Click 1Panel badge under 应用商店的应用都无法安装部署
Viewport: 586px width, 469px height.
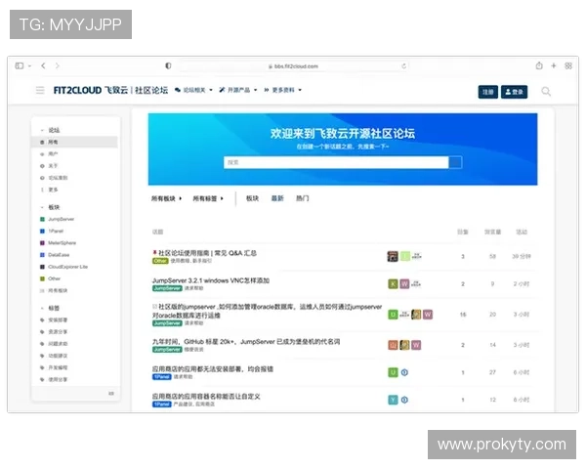point(161,376)
